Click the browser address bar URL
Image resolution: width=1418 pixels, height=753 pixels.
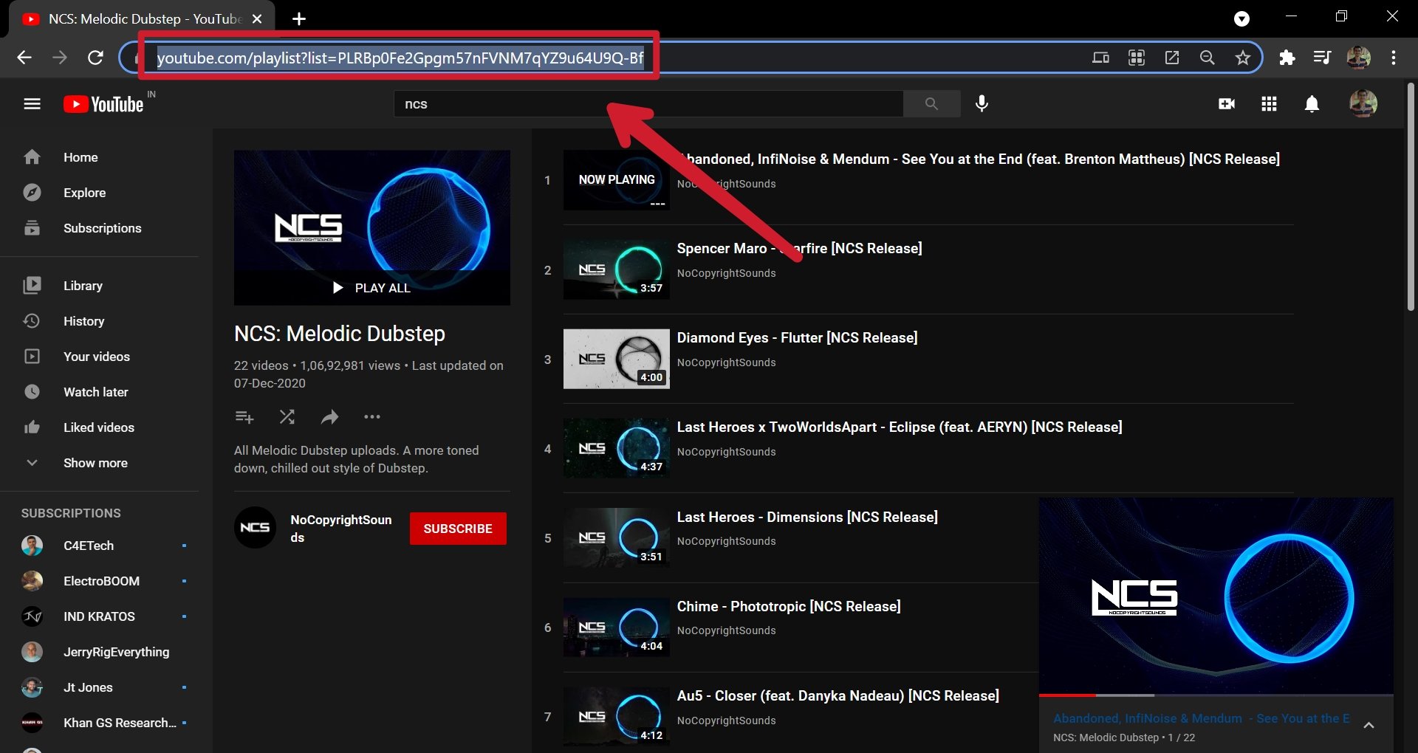tap(400, 58)
